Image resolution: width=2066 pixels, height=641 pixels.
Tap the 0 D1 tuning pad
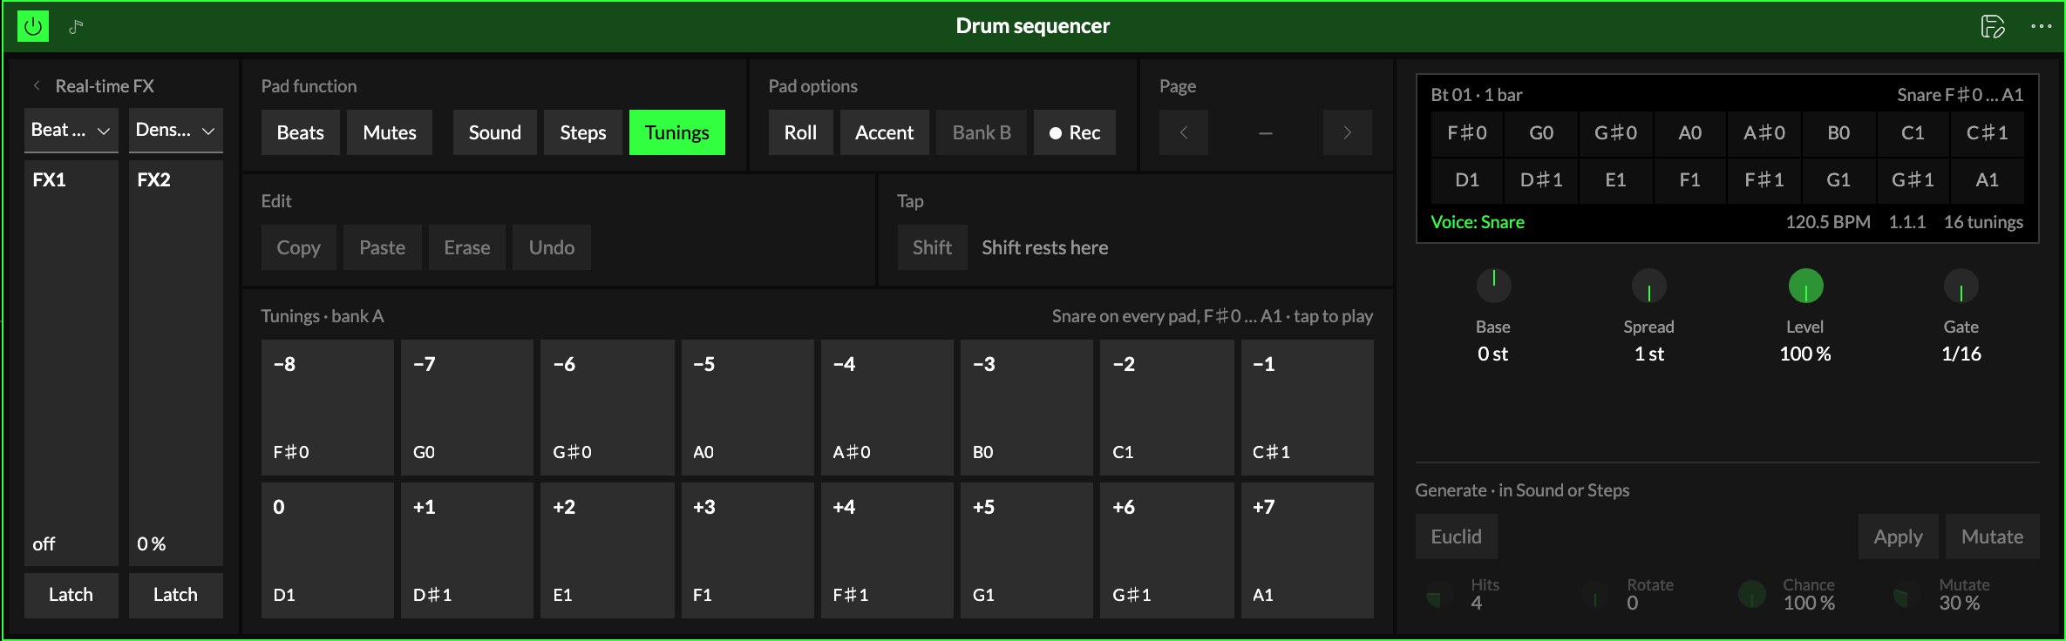click(328, 550)
